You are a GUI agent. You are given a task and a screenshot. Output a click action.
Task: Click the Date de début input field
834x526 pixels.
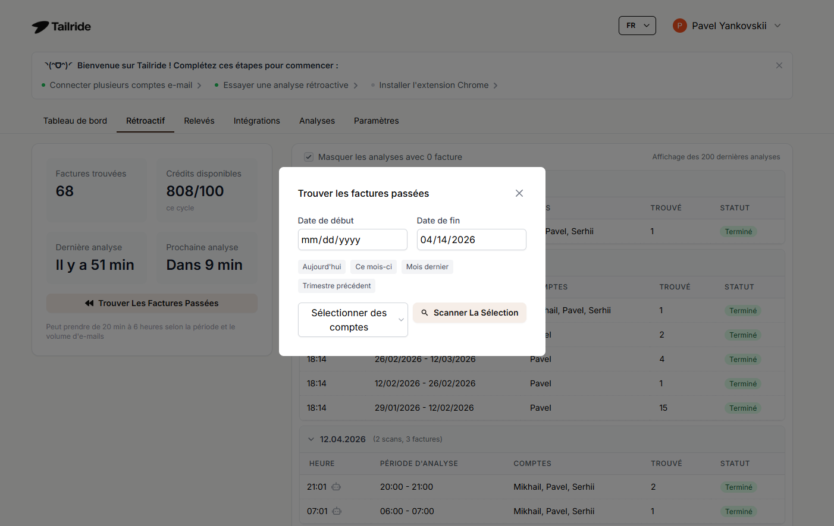352,240
